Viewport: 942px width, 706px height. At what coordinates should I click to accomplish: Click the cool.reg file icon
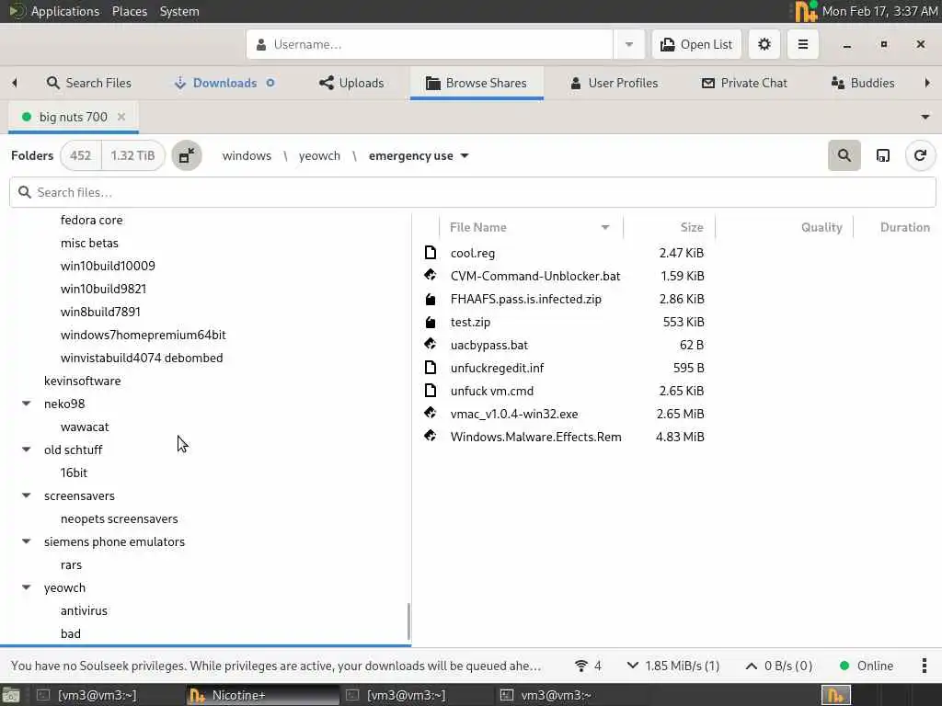tap(431, 252)
